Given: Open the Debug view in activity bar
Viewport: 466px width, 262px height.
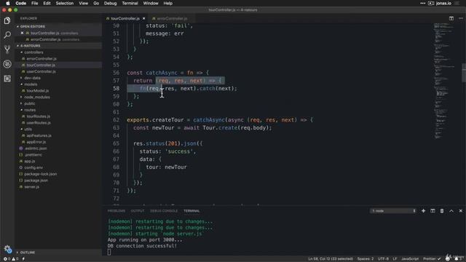Looking at the screenshot, I should tap(7, 64).
